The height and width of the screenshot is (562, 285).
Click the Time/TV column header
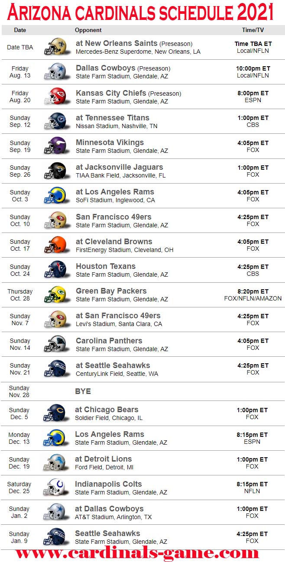tap(253, 30)
